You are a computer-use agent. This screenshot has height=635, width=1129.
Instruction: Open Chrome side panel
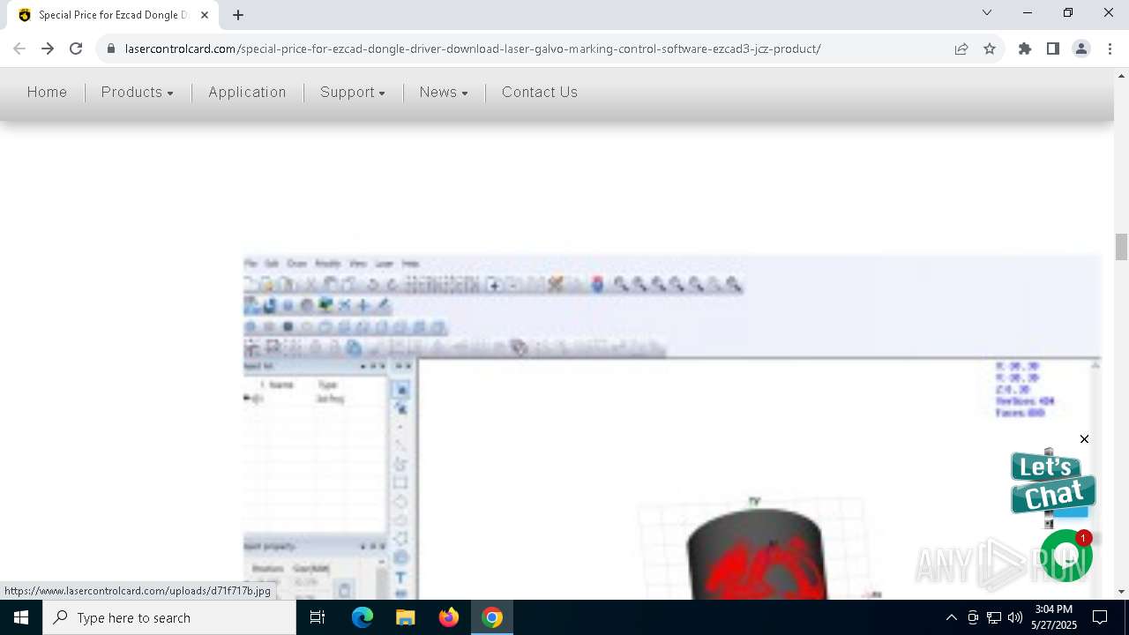click(1053, 49)
